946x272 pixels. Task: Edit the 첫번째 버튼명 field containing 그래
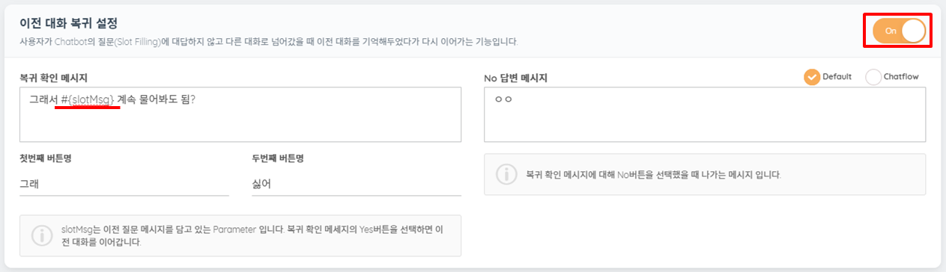pyautogui.click(x=124, y=183)
